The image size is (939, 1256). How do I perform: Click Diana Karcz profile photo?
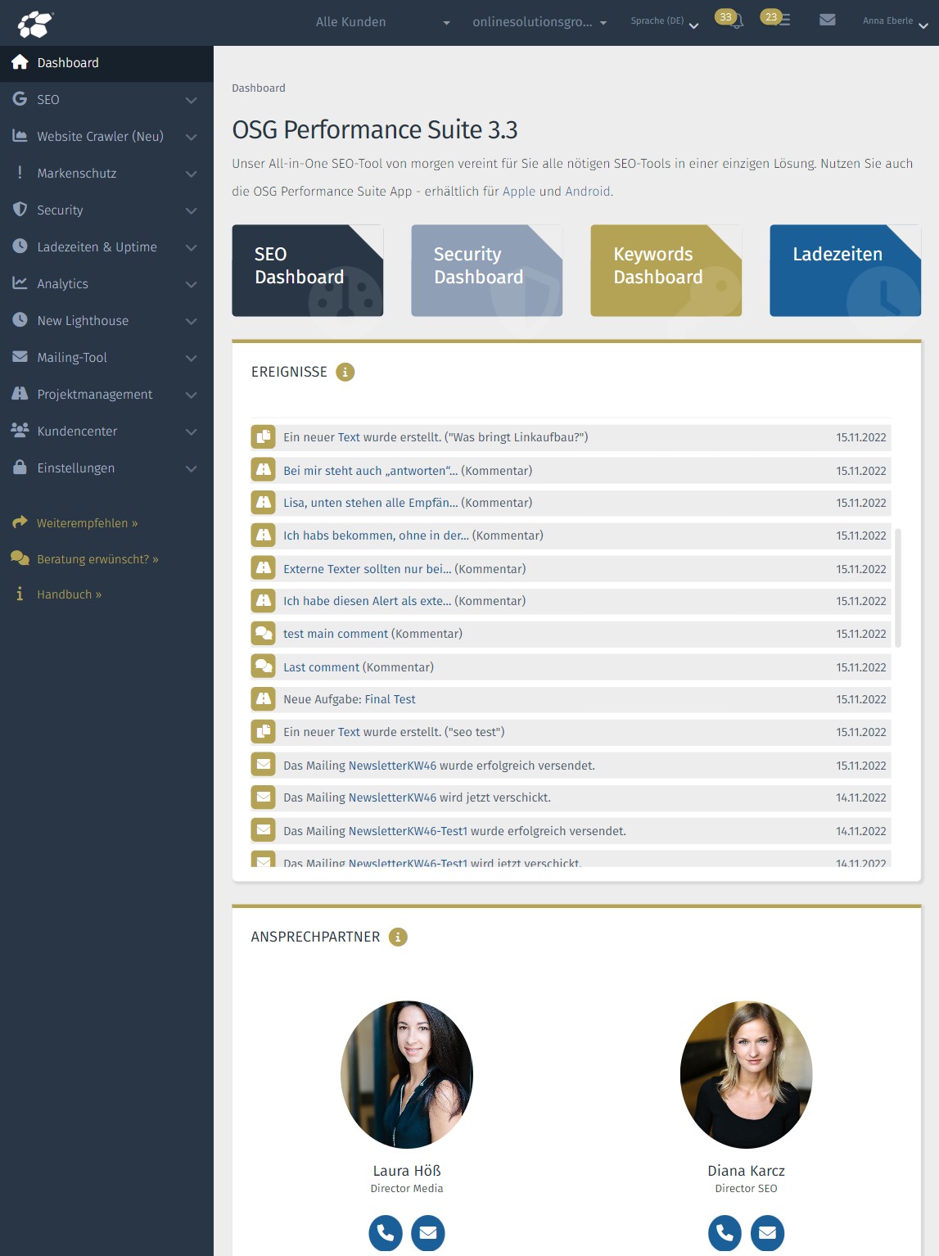747,1074
